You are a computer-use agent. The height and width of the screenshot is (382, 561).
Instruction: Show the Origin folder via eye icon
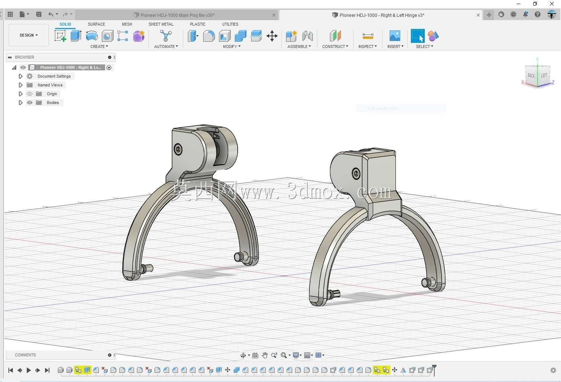pos(30,94)
